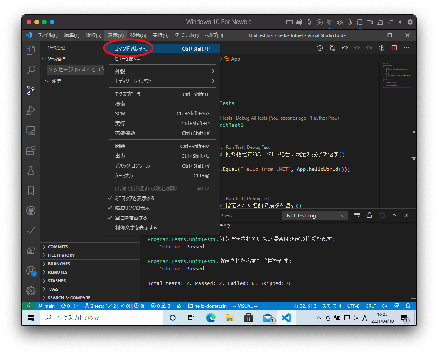Open the ターミナル(T) menu in menu bar
The width and height of the screenshot is (438, 354).
tap(186, 35)
